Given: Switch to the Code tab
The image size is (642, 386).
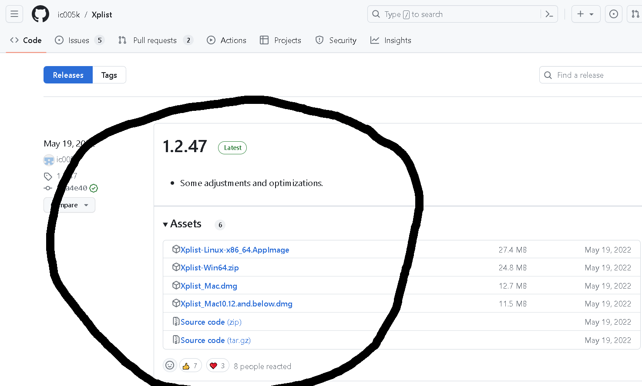Looking at the screenshot, I should pyautogui.click(x=26, y=40).
